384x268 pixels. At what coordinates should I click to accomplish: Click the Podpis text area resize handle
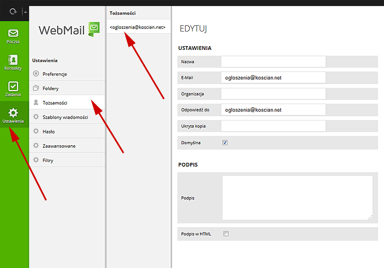pos(370,217)
